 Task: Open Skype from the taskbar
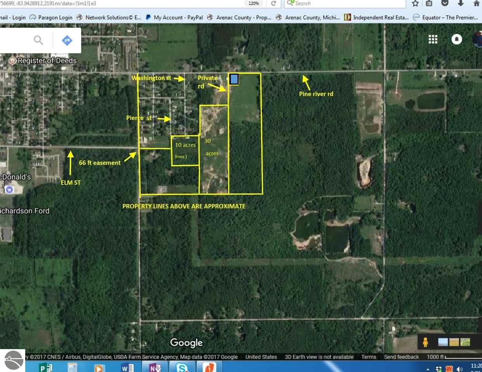[182, 367]
